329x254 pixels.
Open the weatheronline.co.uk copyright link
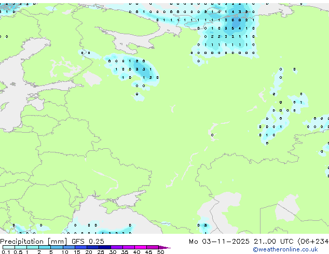pyautogui.click(x=285, y=249)
